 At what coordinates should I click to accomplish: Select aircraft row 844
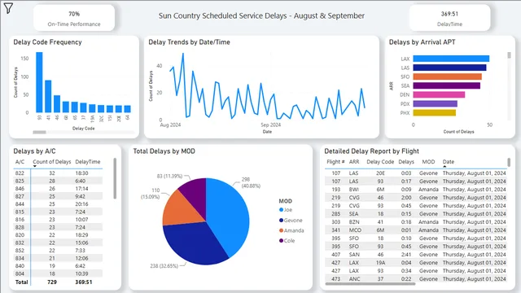pyautogui.click(x=58, y=204)
